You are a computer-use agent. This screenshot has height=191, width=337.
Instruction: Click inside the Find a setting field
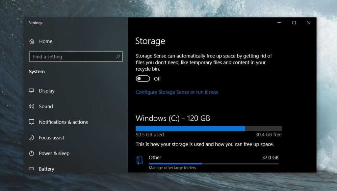click(66, 57)
